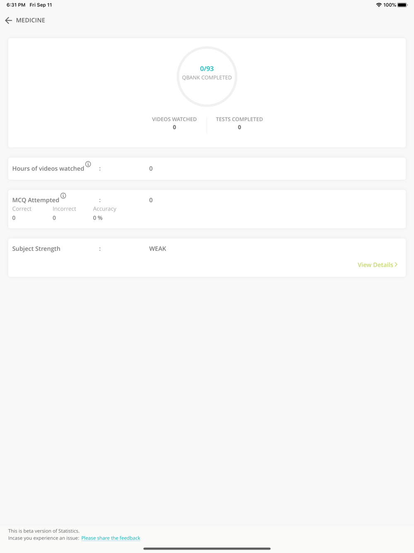Tap the Correct answers count
The height and width of the screenshot is (553, 414).
pos(14,218)
